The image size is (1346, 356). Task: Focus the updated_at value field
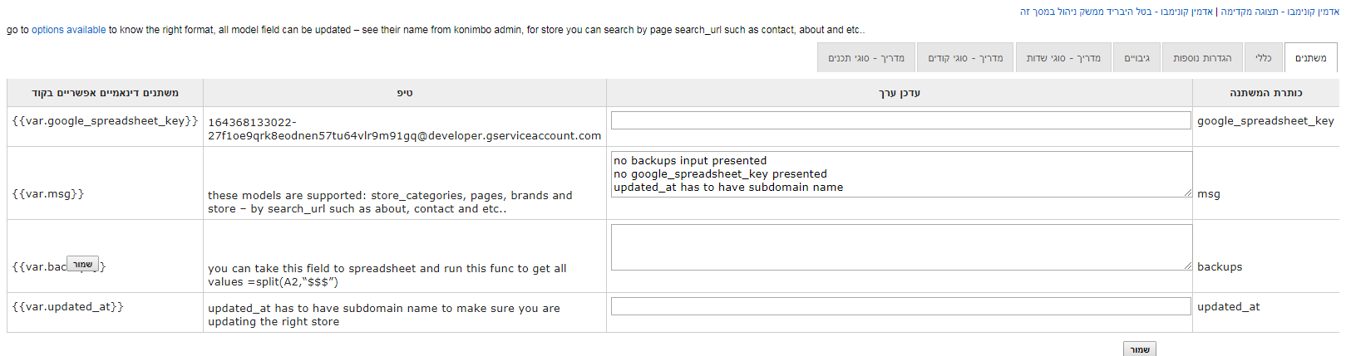(900, 307)
